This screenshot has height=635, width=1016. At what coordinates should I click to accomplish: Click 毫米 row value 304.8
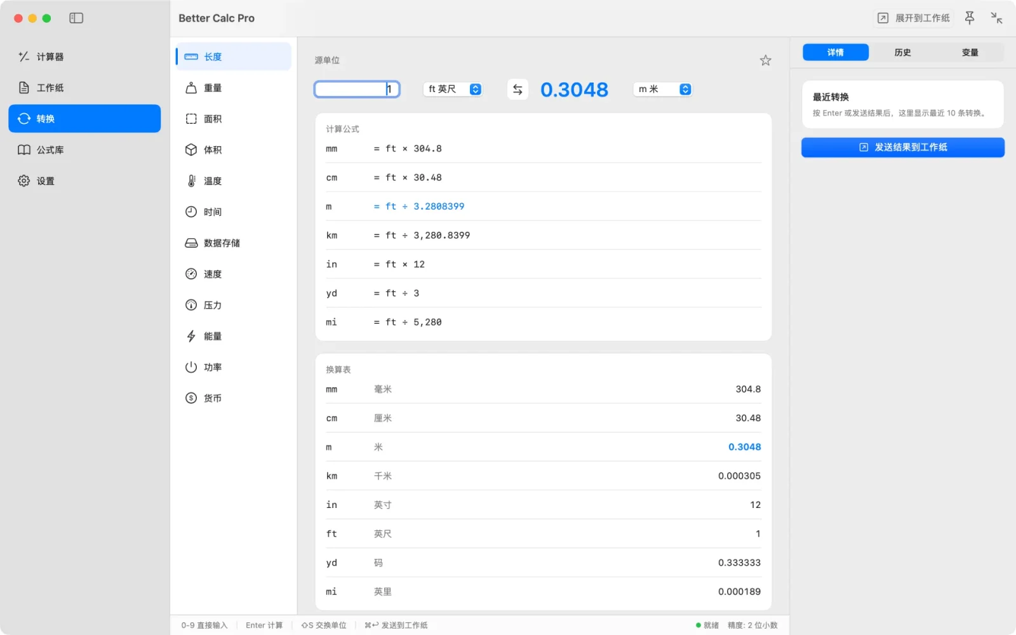748,389
